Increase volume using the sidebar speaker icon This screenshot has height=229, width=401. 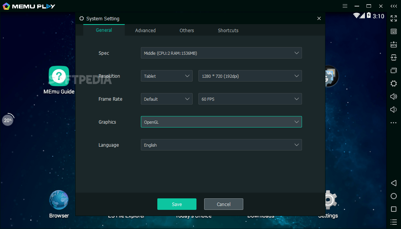pyautogui.click(x=394, y=97)
